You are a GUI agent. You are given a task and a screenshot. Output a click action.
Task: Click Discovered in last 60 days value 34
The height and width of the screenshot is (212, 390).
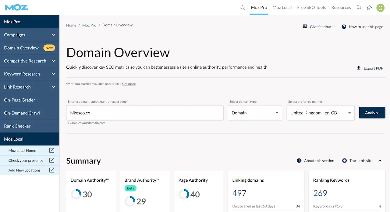(x=298, y=206)
